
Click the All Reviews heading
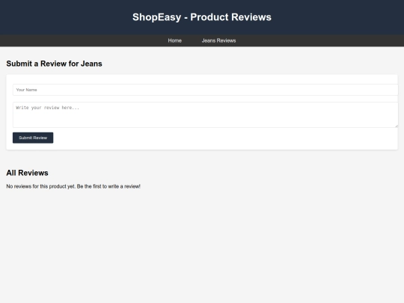click(x=28, y=173)
